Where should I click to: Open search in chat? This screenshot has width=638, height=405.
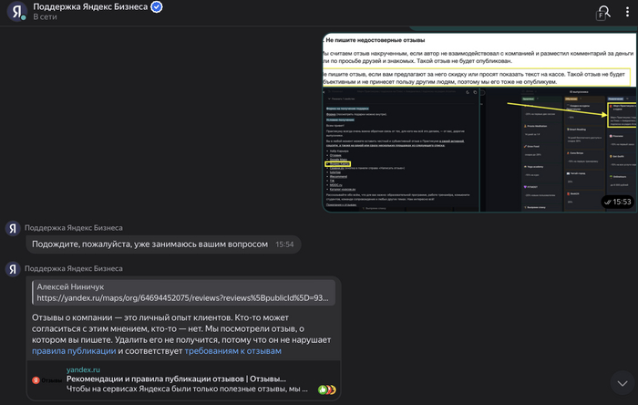coord(603,13)
